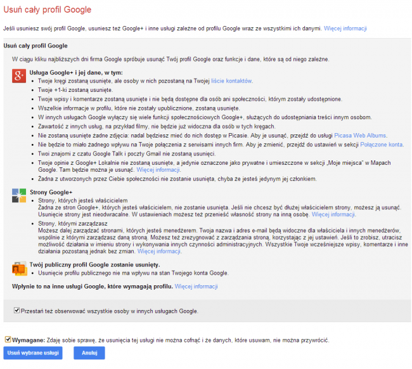Click the text 'Twoje +1-ki zostaną usunięte.'

tap(75, 90)
